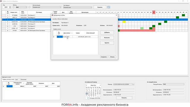Save payment with the Сохранить button
Screen dimensions: 190x107
pyautogui.click(x=104, y=57)
